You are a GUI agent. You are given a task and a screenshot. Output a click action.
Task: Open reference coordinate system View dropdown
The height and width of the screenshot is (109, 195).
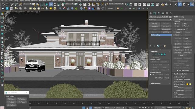(69, 4)
